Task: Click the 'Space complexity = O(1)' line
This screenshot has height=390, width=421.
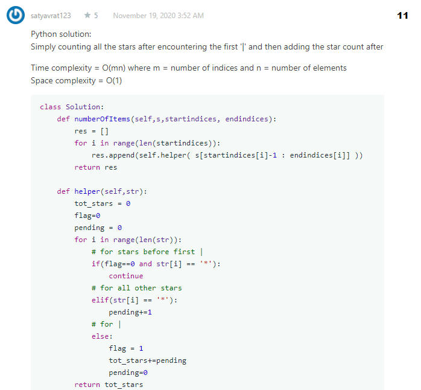Action: pos(76,80)
